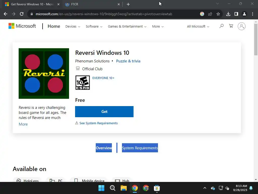Open the clock showing 8:13 AM
This screenshot has height=194, width=258.
(x=240, y=188)
